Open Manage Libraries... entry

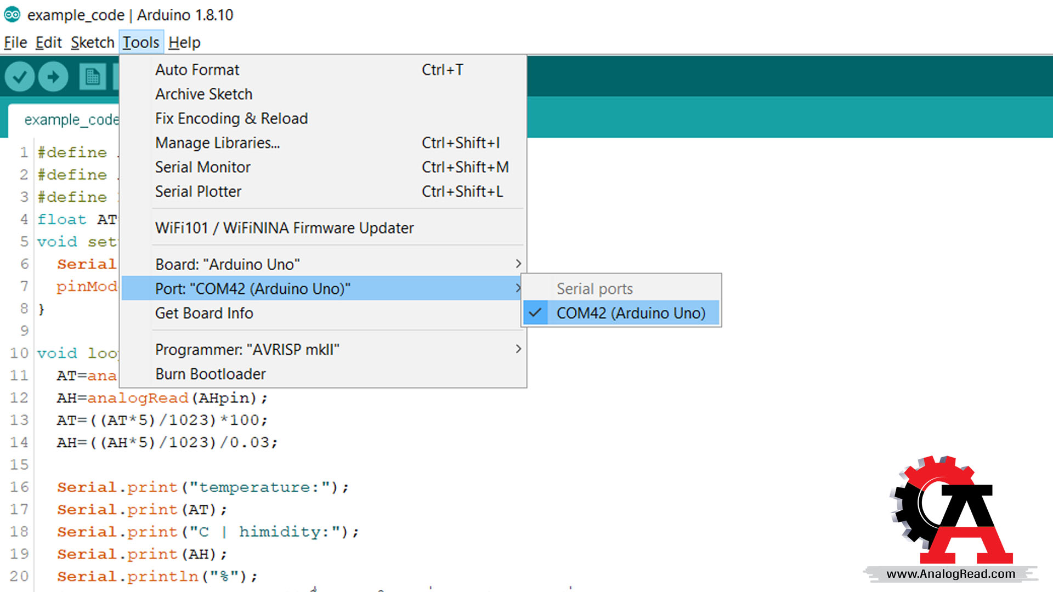(x=323, y=143)
